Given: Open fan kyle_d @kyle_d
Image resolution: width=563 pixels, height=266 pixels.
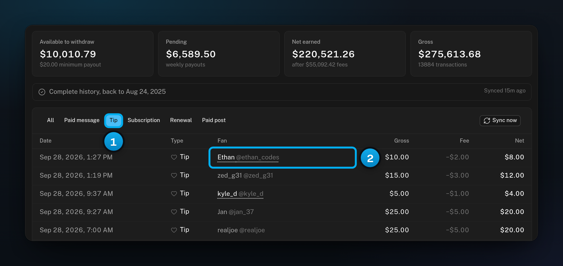Looking at the screenshot, I should [x=240, y=194].
